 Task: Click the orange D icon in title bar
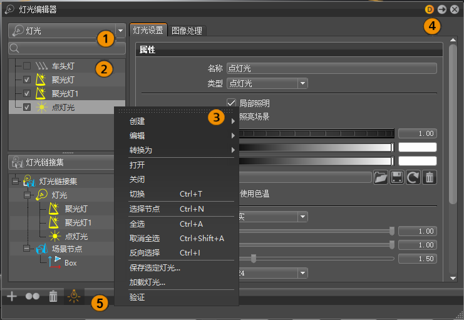(x=429, y=9)
